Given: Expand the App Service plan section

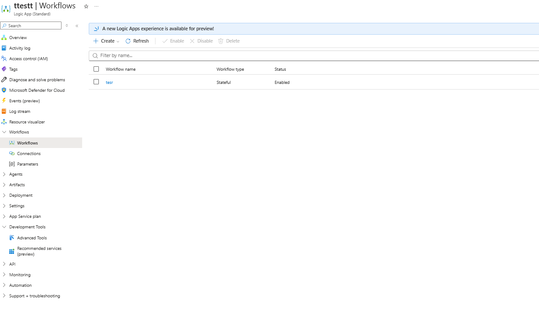Looking at the screenshot, I should [x=4, y=217].
